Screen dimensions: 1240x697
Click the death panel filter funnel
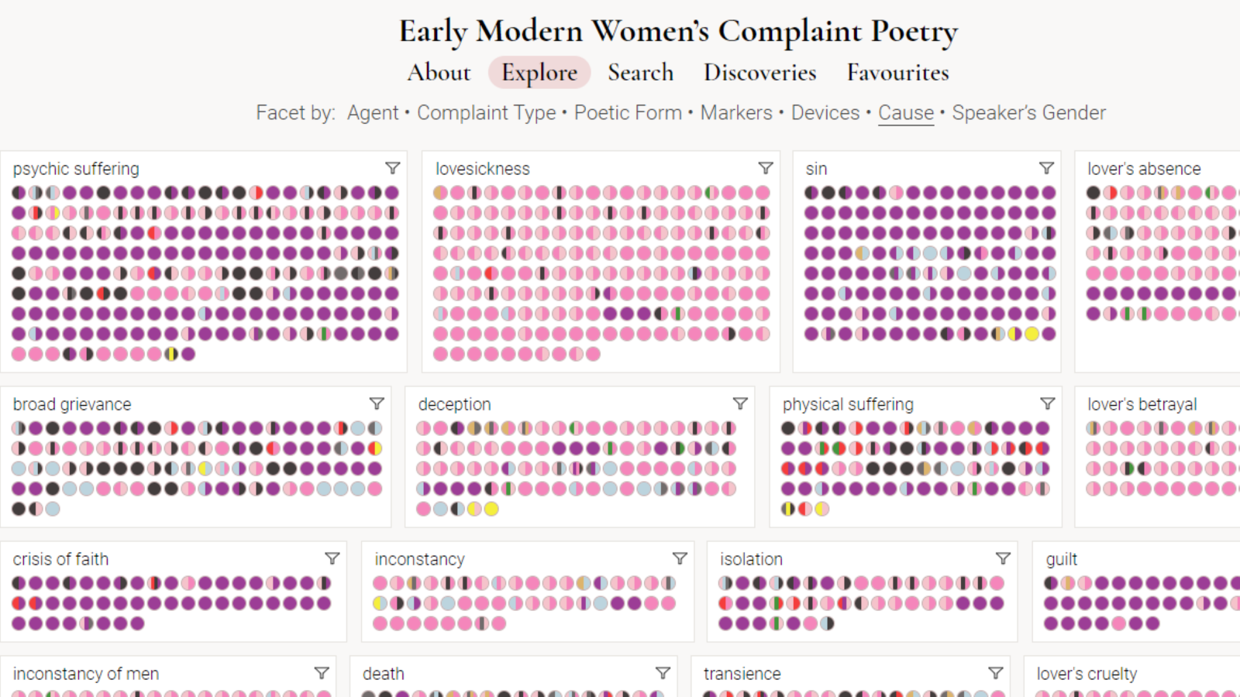pos(663,673)
